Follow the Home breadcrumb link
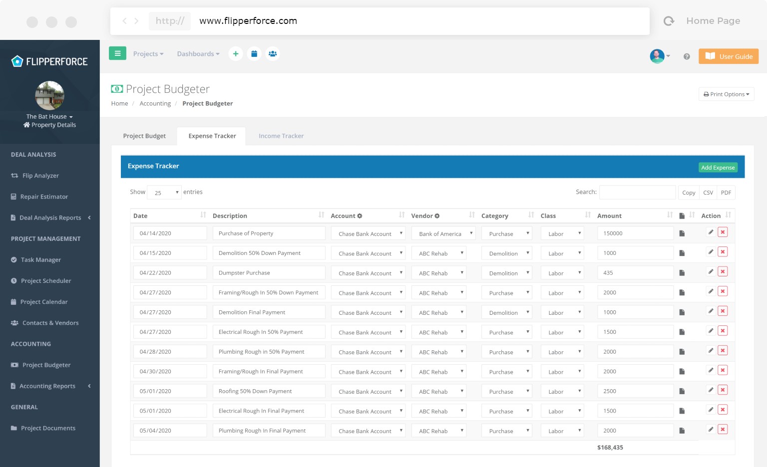767x467 pixels. (x=119, y=103)
